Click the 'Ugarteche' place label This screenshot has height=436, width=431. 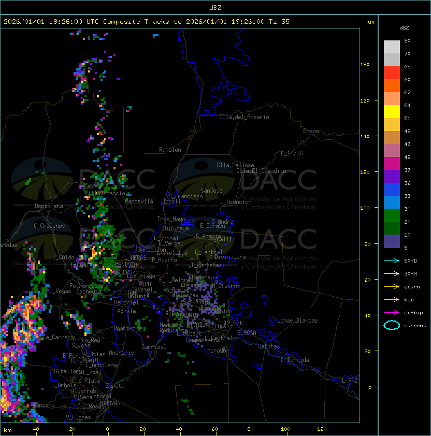click(128, 328)
